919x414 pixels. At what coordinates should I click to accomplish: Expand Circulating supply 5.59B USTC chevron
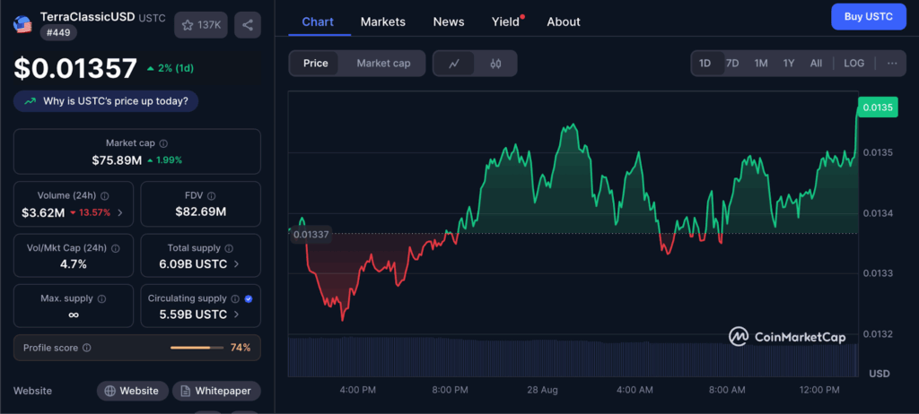[x=237, y=315]
